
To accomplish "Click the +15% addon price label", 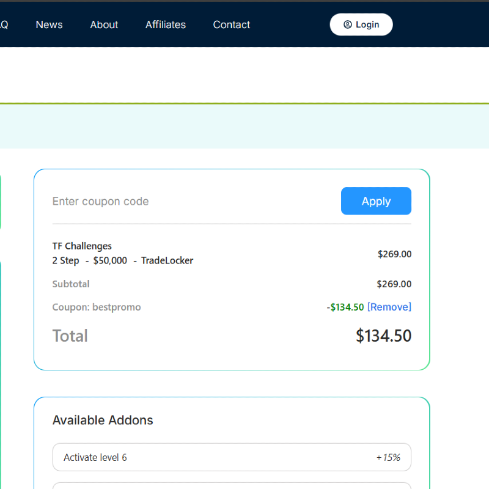I will 388,457.
